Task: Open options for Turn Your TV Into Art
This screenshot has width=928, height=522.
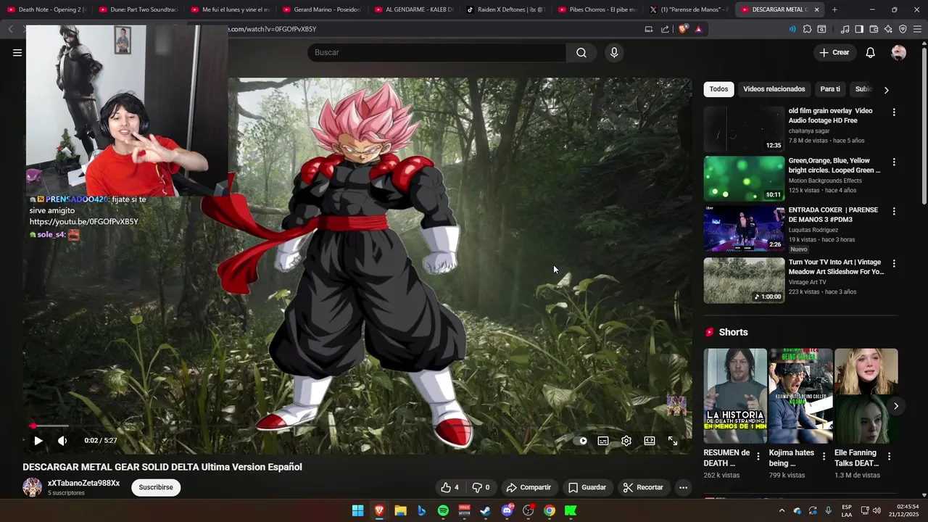Action: pos(893,263)
